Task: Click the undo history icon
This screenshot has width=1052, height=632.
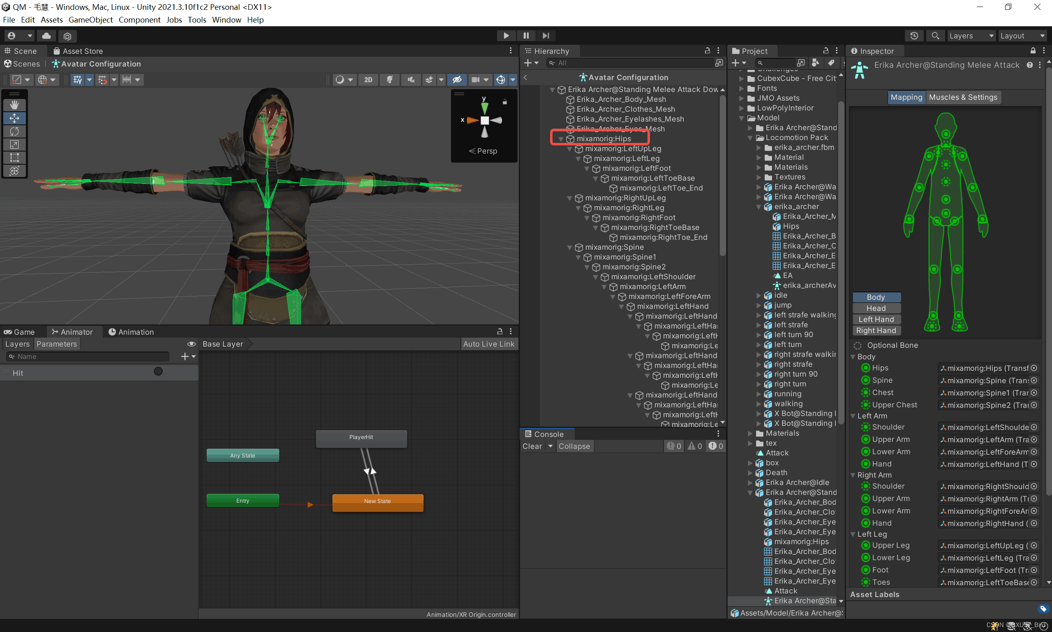Action: (914, 36)
